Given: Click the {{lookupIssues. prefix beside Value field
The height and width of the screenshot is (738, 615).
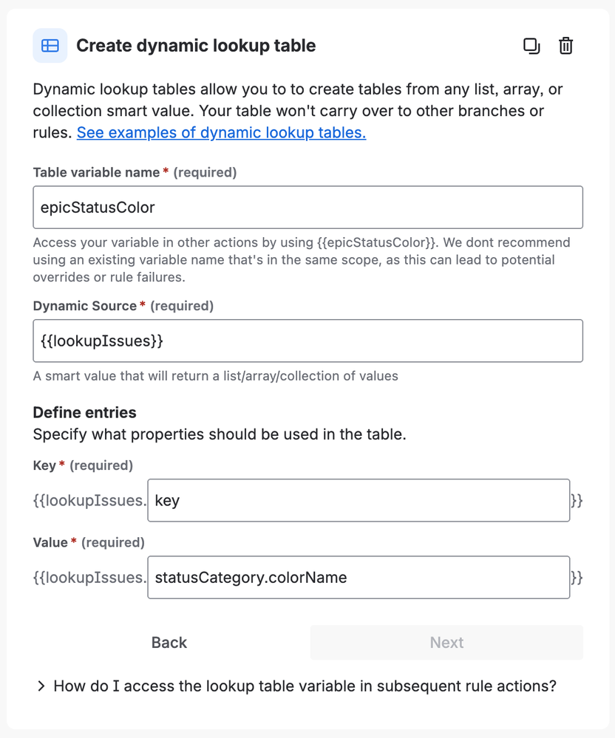Looking at the screenshot, I should click(89, 578).
